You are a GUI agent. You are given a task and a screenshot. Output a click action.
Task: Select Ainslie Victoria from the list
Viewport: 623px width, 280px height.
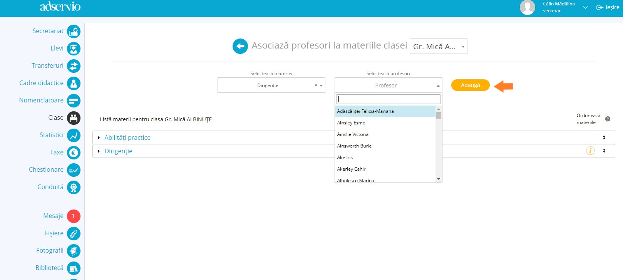click(385, 134)
